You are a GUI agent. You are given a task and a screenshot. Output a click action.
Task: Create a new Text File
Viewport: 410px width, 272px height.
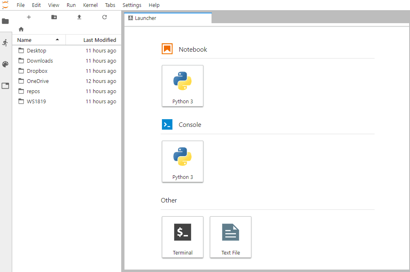point(231,237)
